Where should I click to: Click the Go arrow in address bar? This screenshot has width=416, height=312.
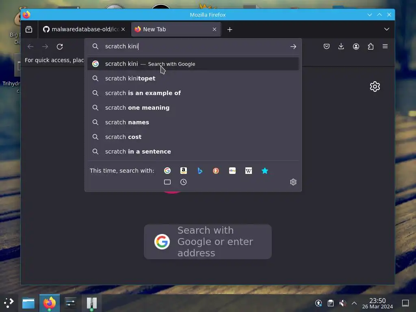293,46
